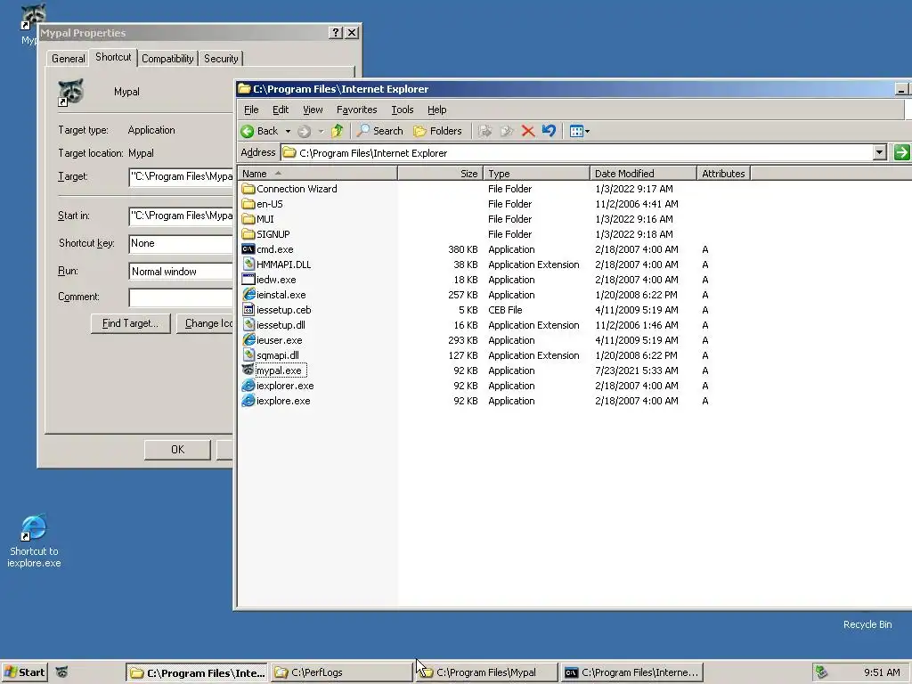Viewport: 912px width, 684px height.
Task: Switch to Security tab in Mypal Properties
Action: click(221, 59)
